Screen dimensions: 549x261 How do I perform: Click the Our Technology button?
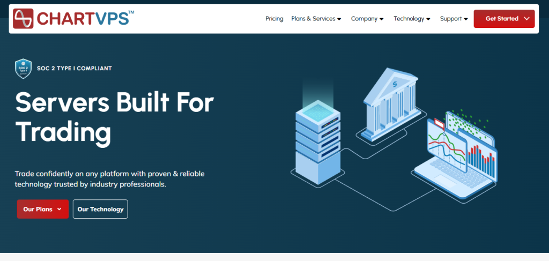(100, 209)
